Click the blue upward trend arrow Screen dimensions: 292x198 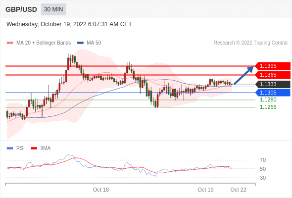coord(243,75)
